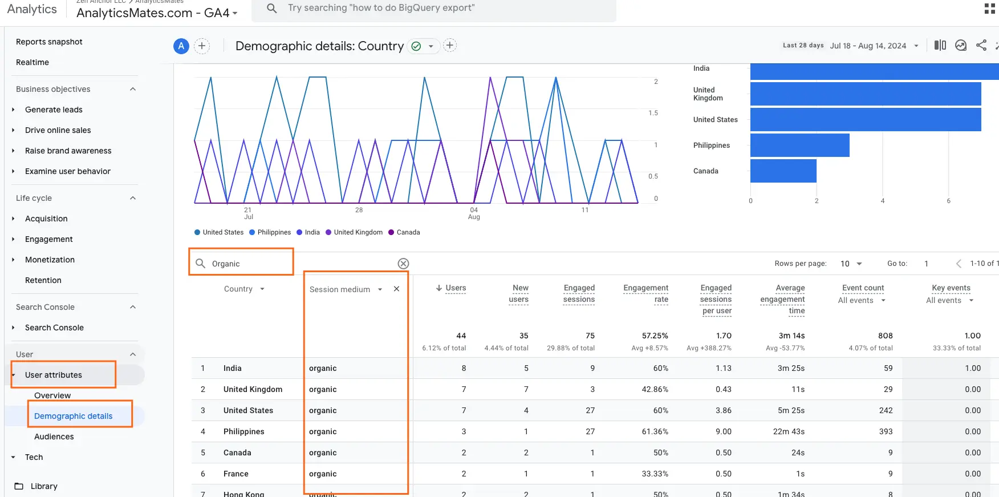Viewport: 999px width, 497px height.
Task: Open the property selector AnalyticsMates.com - GA4
Action: tap(157, 13)
